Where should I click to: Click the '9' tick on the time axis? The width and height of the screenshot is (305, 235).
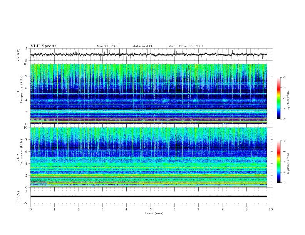[x=246, y=209]
